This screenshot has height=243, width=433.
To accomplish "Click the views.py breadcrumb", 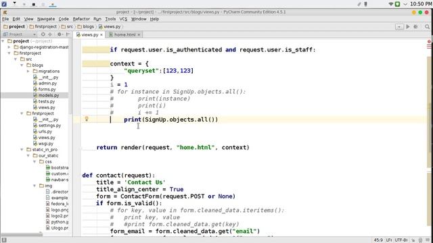I will pyautogui.click(x=110, y=27).
